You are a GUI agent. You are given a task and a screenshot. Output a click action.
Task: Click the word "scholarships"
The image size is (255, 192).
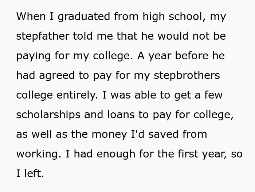pyautogui.click(x=48, y=115)
